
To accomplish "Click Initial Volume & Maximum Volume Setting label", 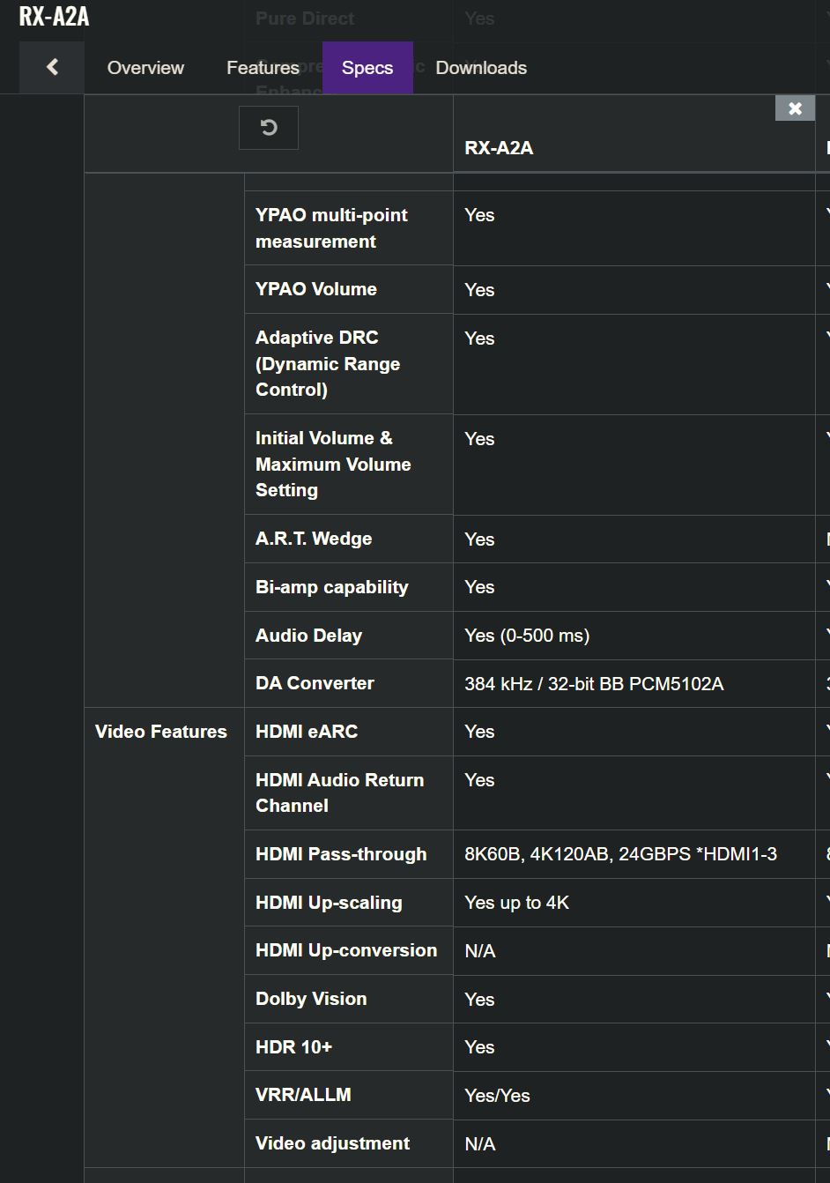I will pyautogui.click(x=333, y=464).
